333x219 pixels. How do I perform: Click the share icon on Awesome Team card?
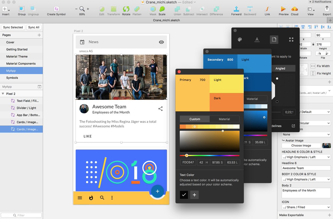[160, 109]
